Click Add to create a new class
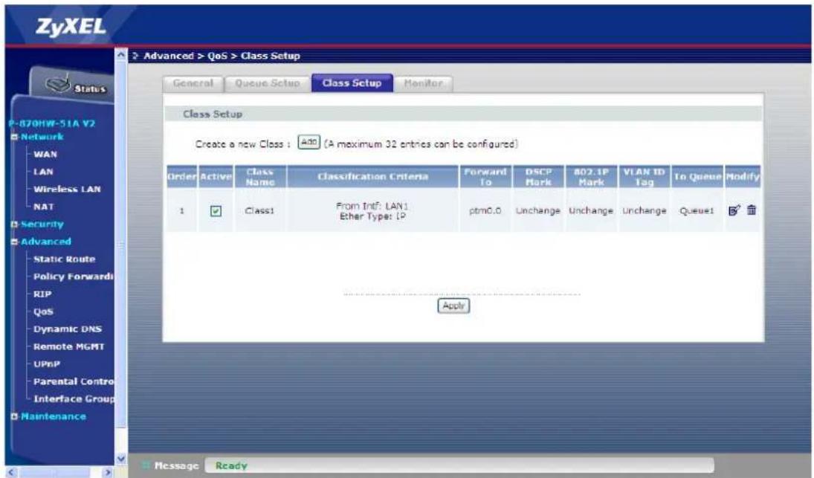The width and height of the screenshot is (814, 478). [x=309, y=142]
